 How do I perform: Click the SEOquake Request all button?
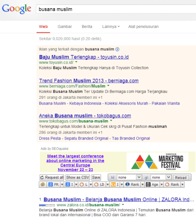tap(52, 178)
